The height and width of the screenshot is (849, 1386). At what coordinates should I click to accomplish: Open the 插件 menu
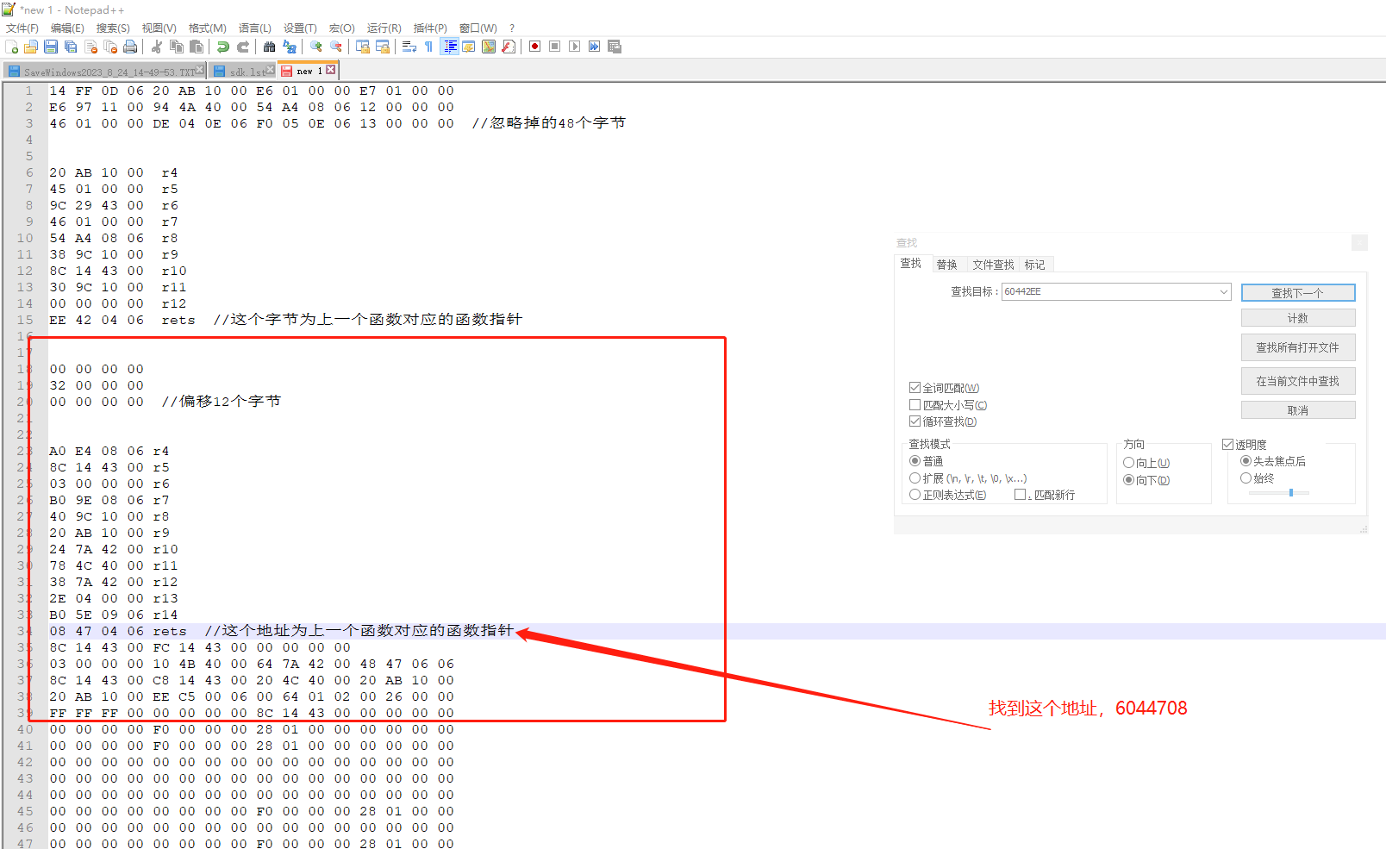pos(430,28)
